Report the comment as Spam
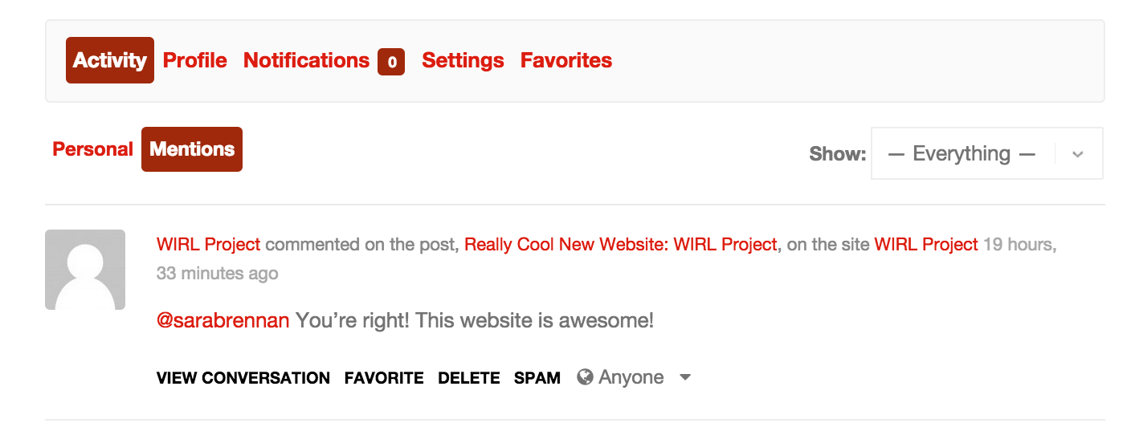The width and height of the screenshot is (1131, 427). 537,378
